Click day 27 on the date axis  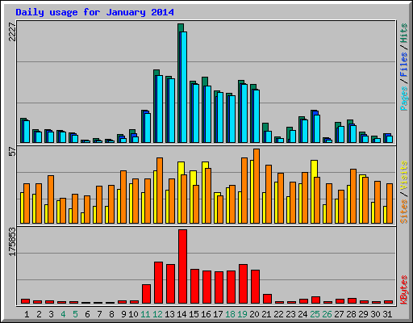click(339, 314)
